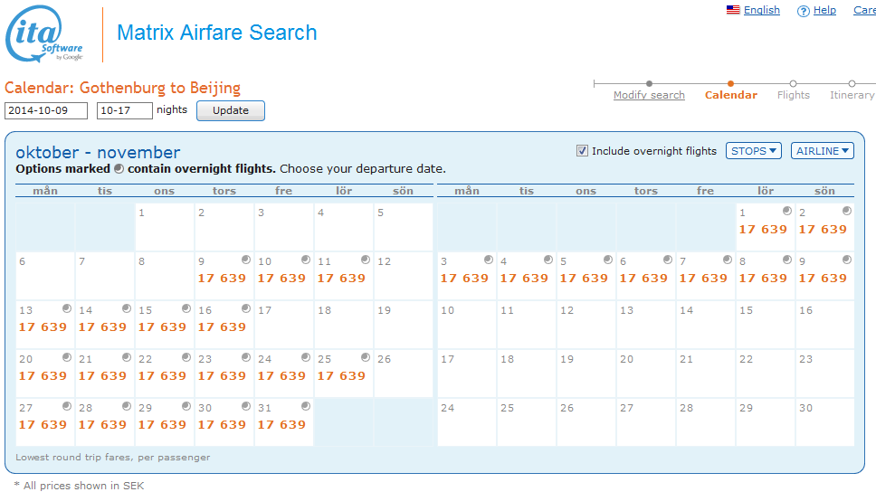Click overnight flight icon on October 9

pos(246,260)
